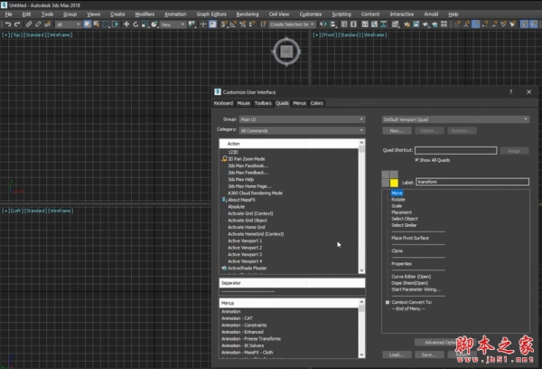The height and width of the screenshot is (369, 542).
Task: Open the selection filter 'All' dropdown
Action: pos(68,24)
